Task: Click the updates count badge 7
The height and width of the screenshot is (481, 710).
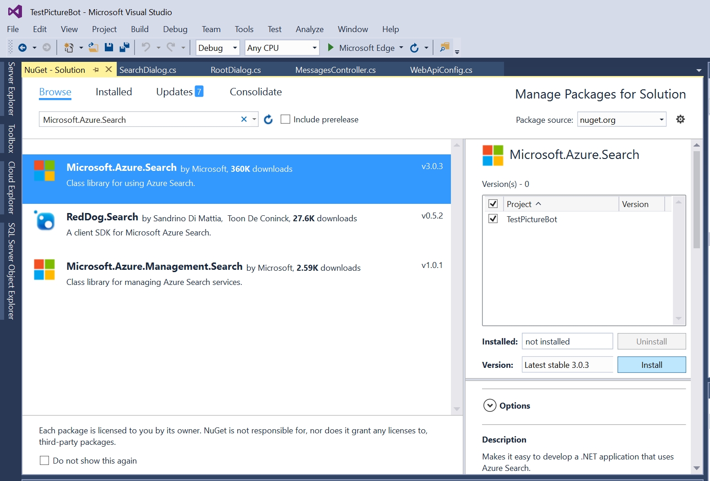Action: (x=199, y=91)
